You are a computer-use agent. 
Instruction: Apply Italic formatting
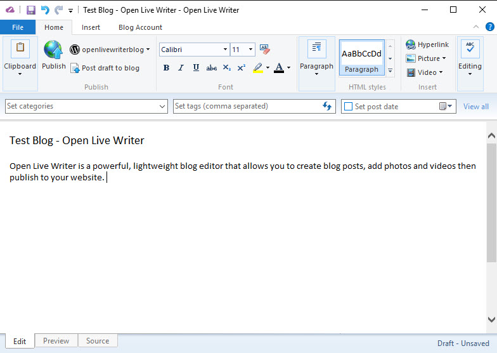181,67
